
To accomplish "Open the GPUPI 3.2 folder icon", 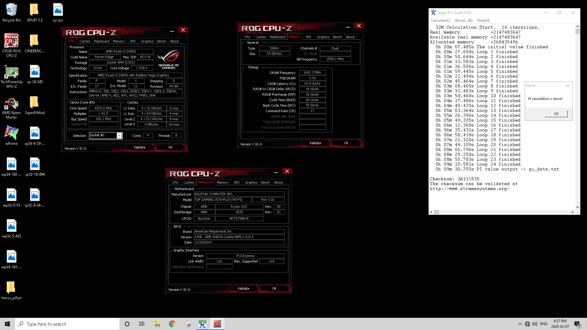I will point(35,13).
